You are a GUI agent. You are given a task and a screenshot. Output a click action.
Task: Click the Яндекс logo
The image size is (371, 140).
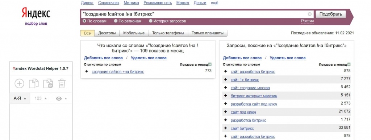click(x=36, y=13)
